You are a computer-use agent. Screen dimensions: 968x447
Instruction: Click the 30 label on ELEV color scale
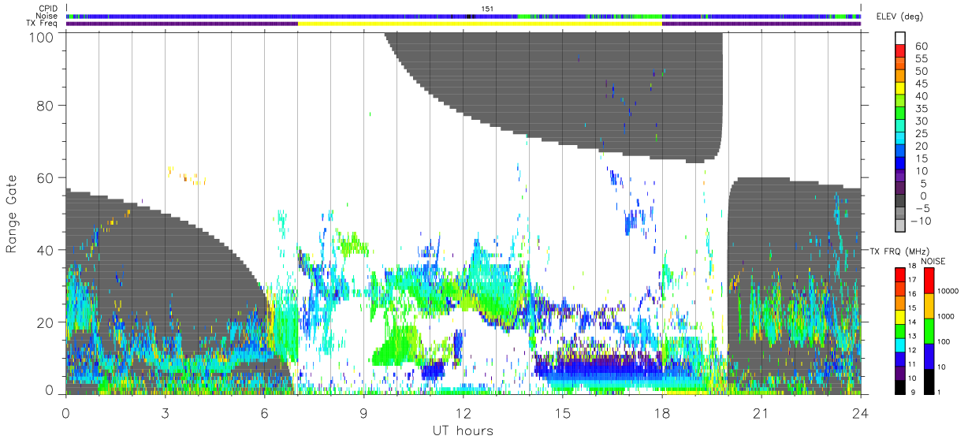coord(921,121)
